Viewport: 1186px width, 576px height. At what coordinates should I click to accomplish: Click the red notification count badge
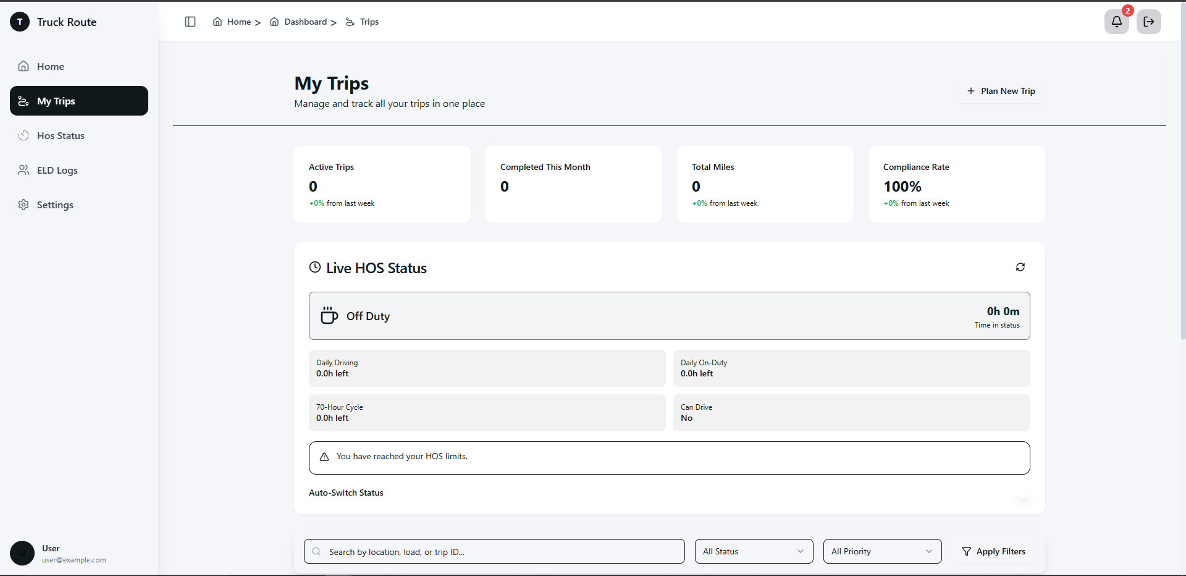[x=1128, y=11]
